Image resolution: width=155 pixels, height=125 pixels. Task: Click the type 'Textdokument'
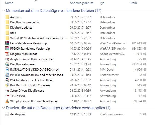(109, 75)
